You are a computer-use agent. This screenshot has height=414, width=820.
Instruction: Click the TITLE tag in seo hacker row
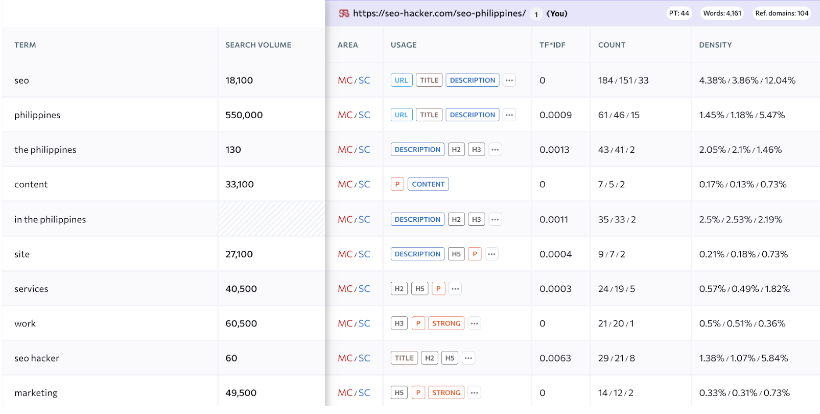404,358
